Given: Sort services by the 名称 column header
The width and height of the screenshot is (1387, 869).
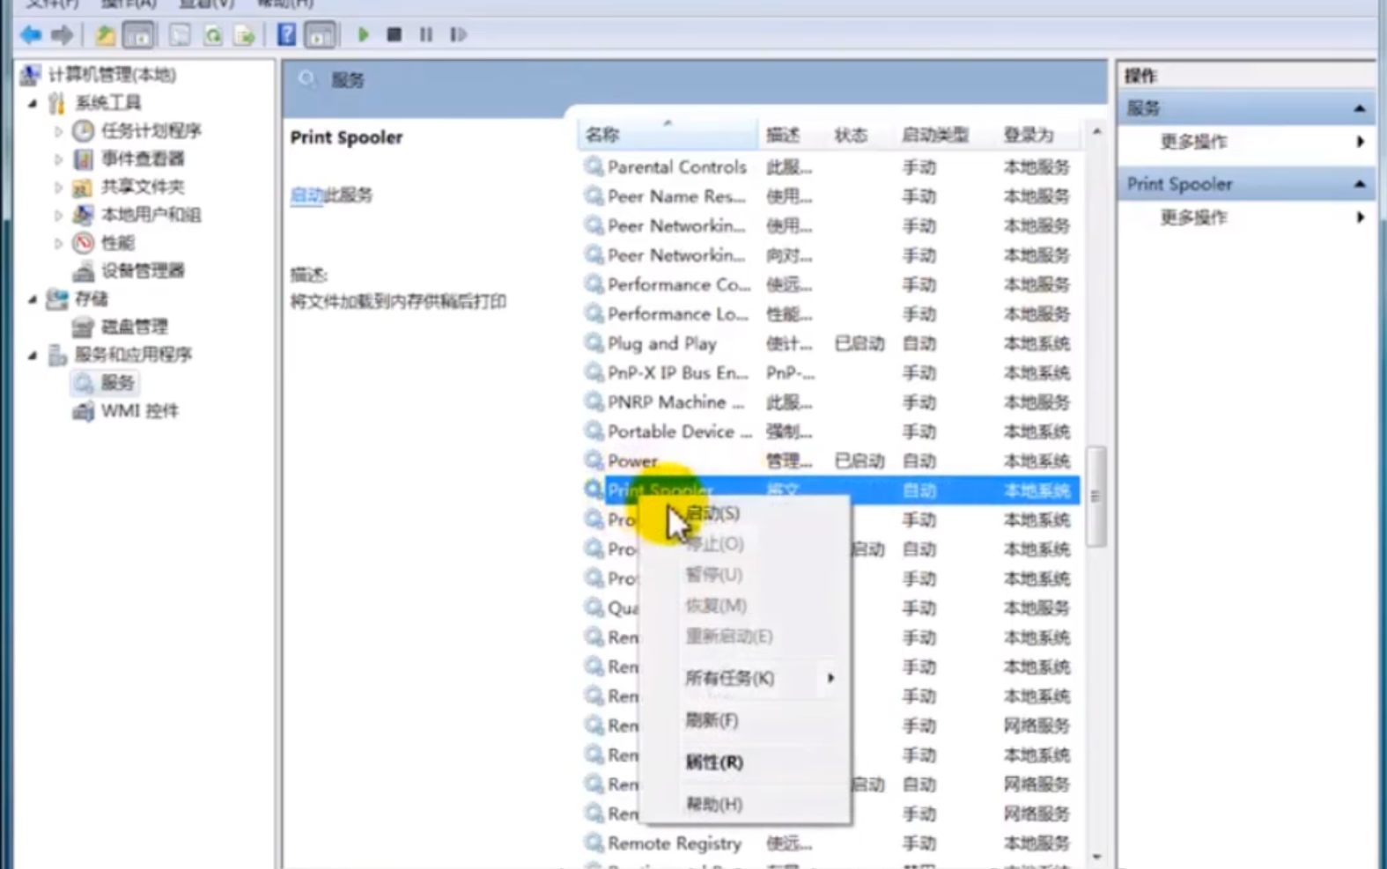Looking at the screenshot, I should click(x=602, y=135).
